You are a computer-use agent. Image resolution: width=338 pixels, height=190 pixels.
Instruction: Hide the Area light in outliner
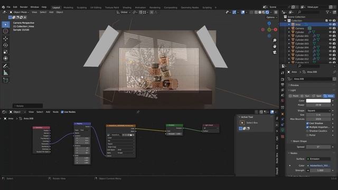(x=330, y=25)
